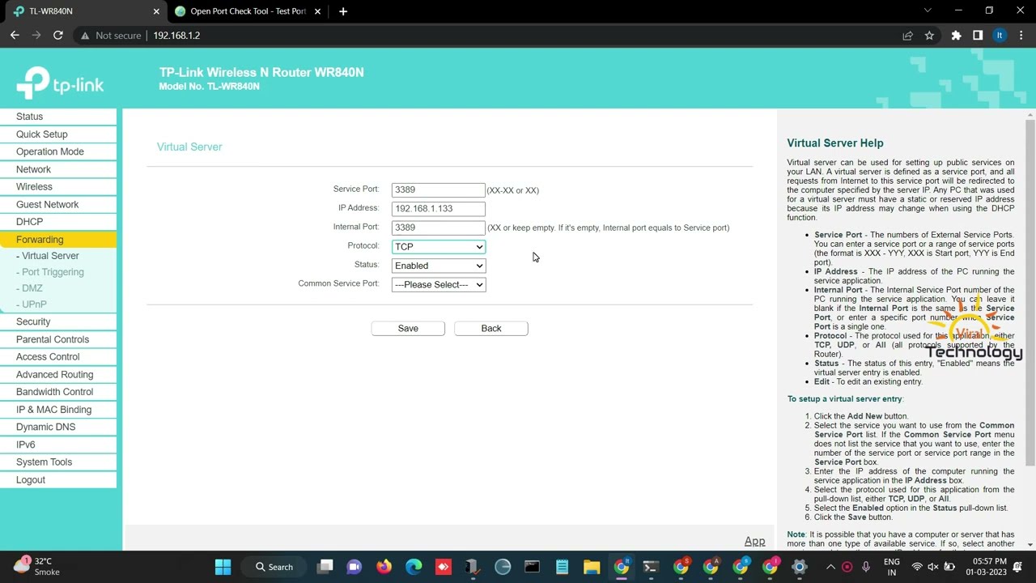Bookmark this page with the star icon
Screen dimensions: 1036x583
(x=929, y=36)
